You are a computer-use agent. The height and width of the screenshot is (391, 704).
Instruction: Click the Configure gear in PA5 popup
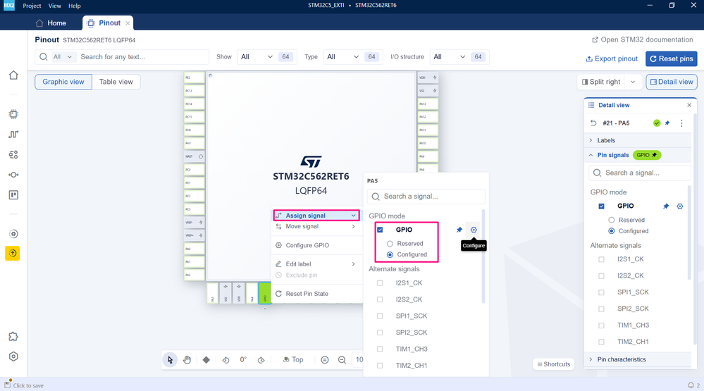point(474,230)
